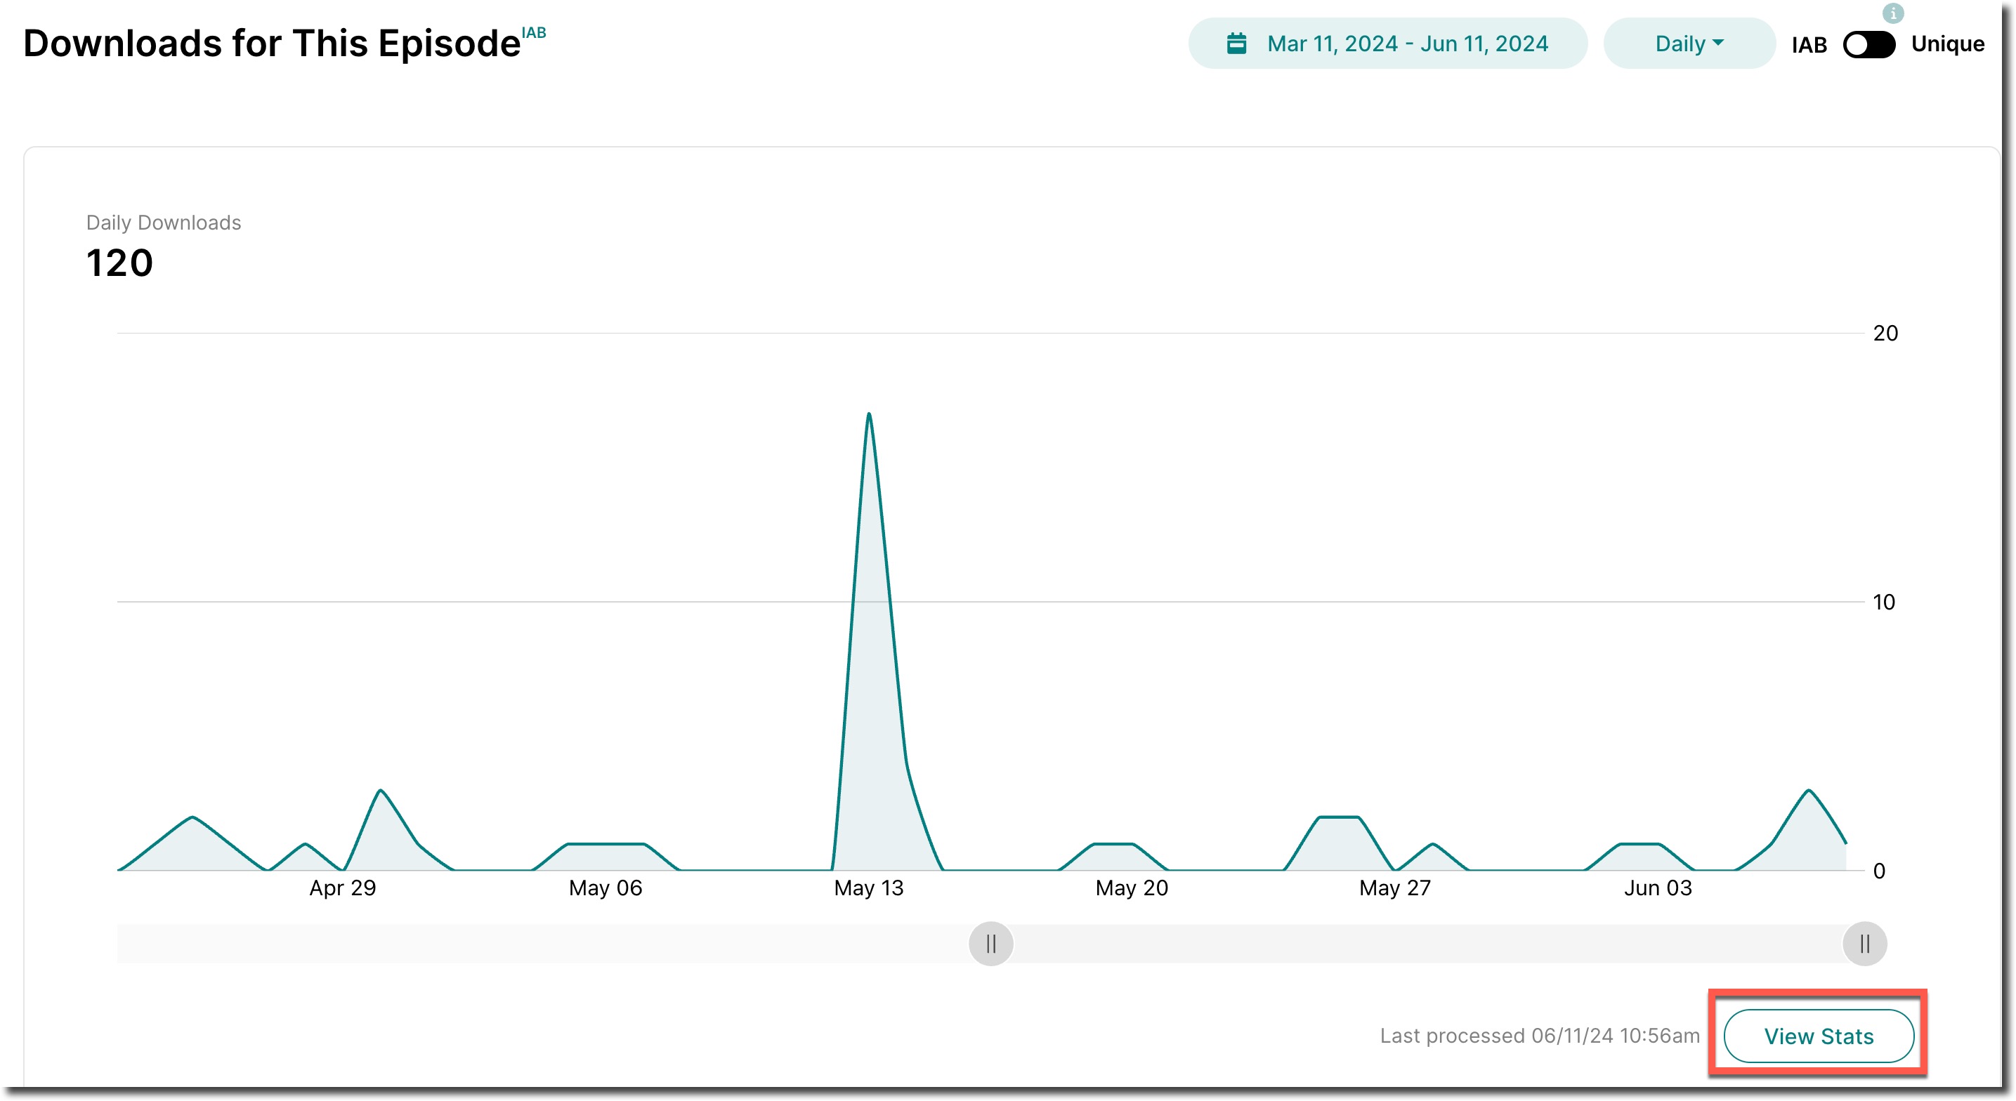Screen dimensions: 2016x1101
Task: Open the Mar 11 – Jun 11 date picker
Action: [x=1406, y=44]
